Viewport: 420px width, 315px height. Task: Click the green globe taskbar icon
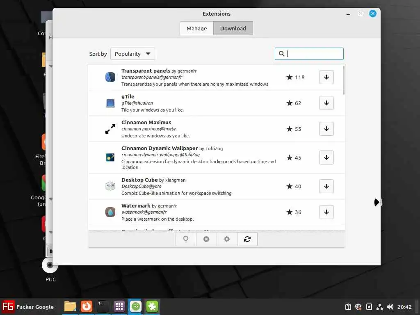click(x=135, y=306)
